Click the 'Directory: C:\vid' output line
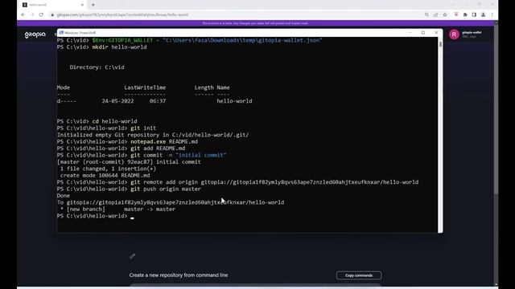515x289 pixels. [97, 67]
